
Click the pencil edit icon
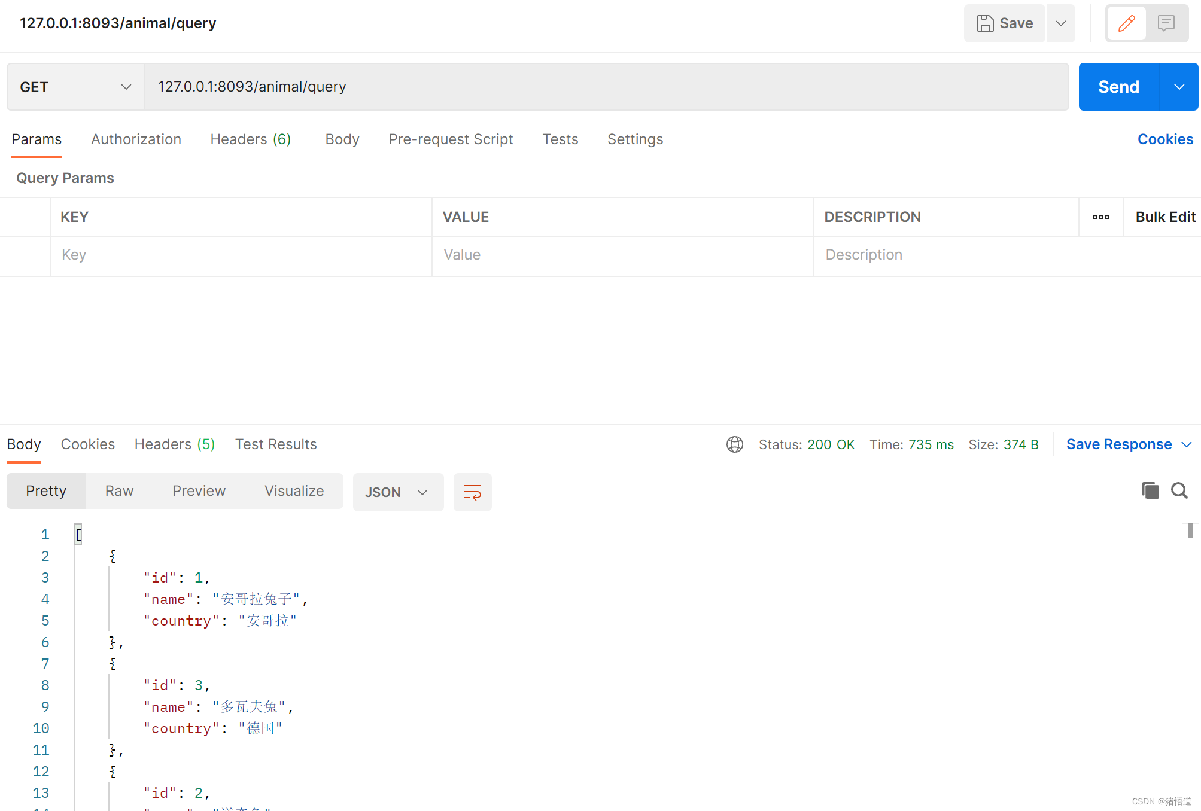1126,23
